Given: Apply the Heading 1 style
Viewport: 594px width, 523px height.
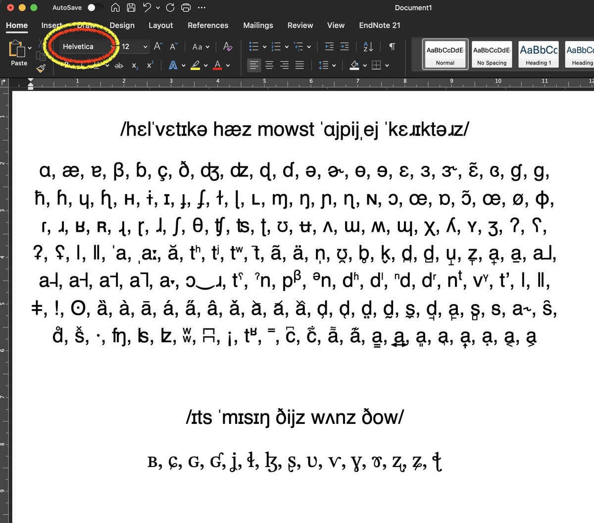Looking at the screenshot, I should pos(539,54).
